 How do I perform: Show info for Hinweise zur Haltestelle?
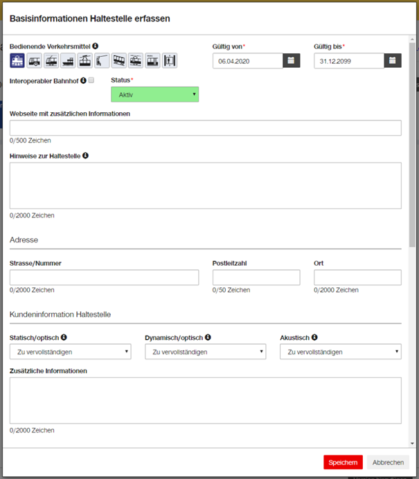(x=86, y=156)
